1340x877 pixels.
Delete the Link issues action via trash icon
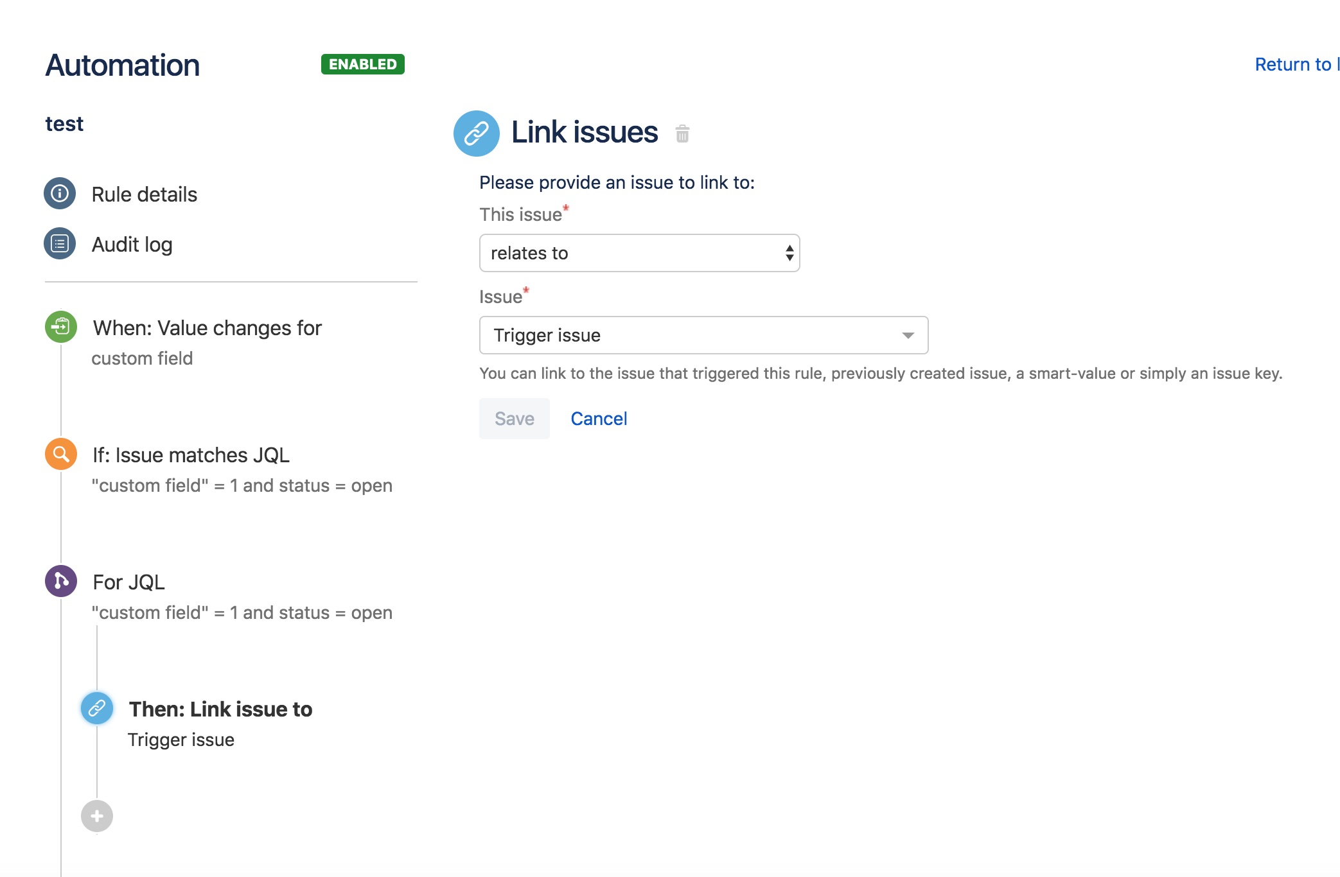point(682,134)
